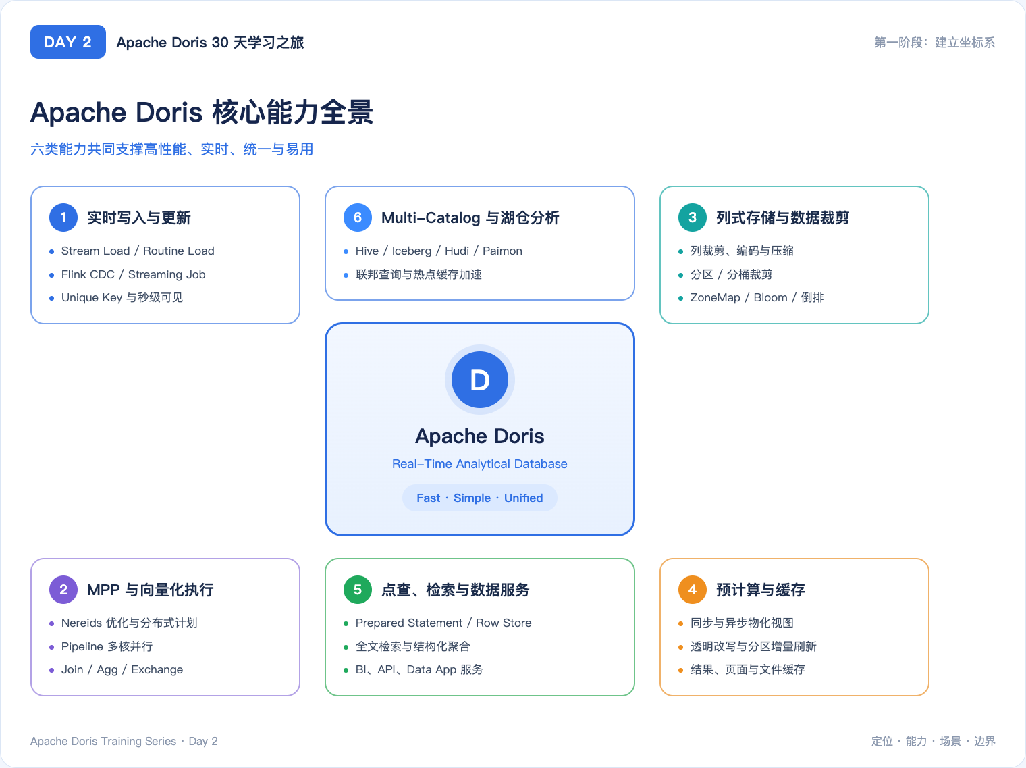The height and width of the screenshot is (768, 1026).
Task: Click the bullet Flink CDC / Streaming Job
Action: click(133, 274)
